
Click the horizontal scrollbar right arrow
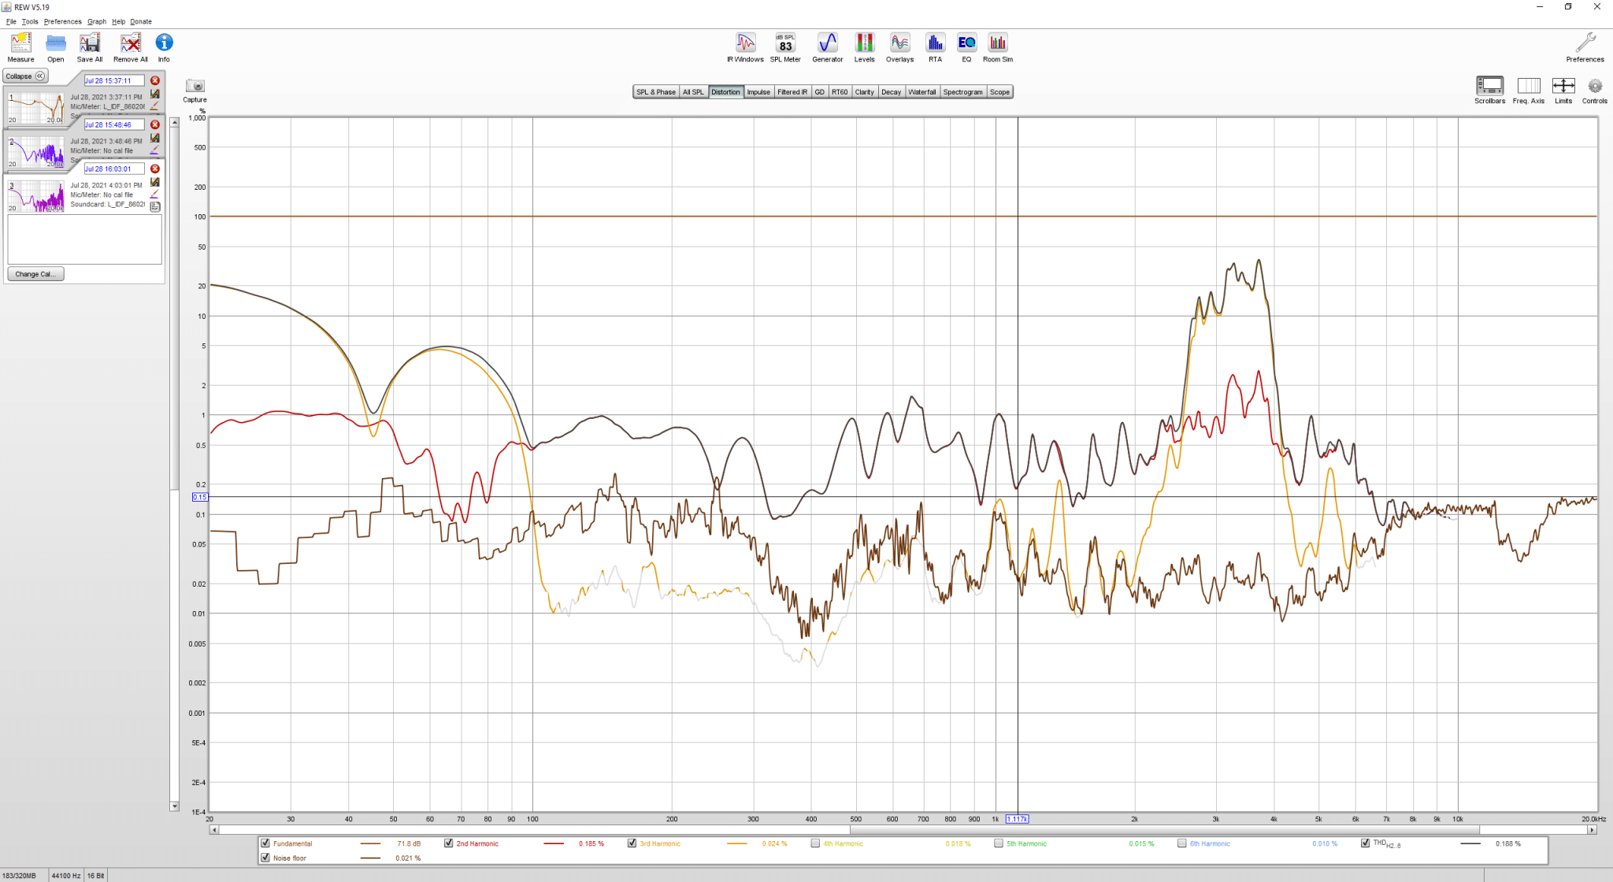(1592, 830)
